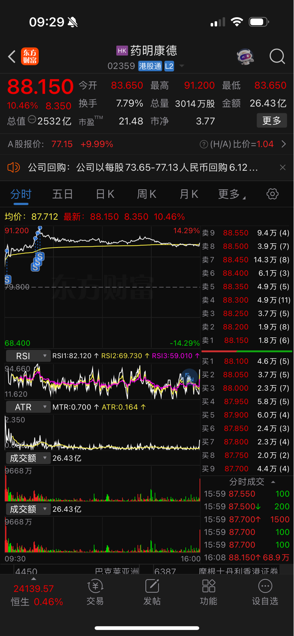Open H/A ratio detail chevron
Screen dimensions: 294x636
pos(284,144)
